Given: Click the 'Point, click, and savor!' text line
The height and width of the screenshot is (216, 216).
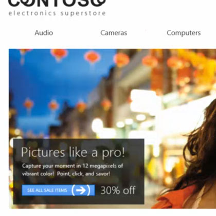Looking at the screenshot, I should [x=83, y=174].
